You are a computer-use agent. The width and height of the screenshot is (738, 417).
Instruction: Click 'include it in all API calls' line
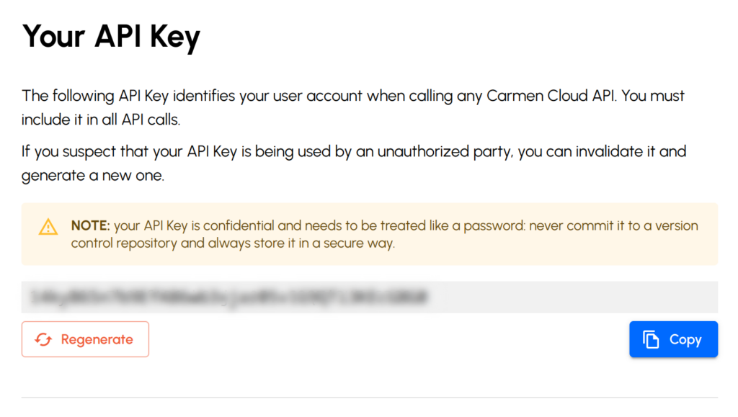pos(101,120)
